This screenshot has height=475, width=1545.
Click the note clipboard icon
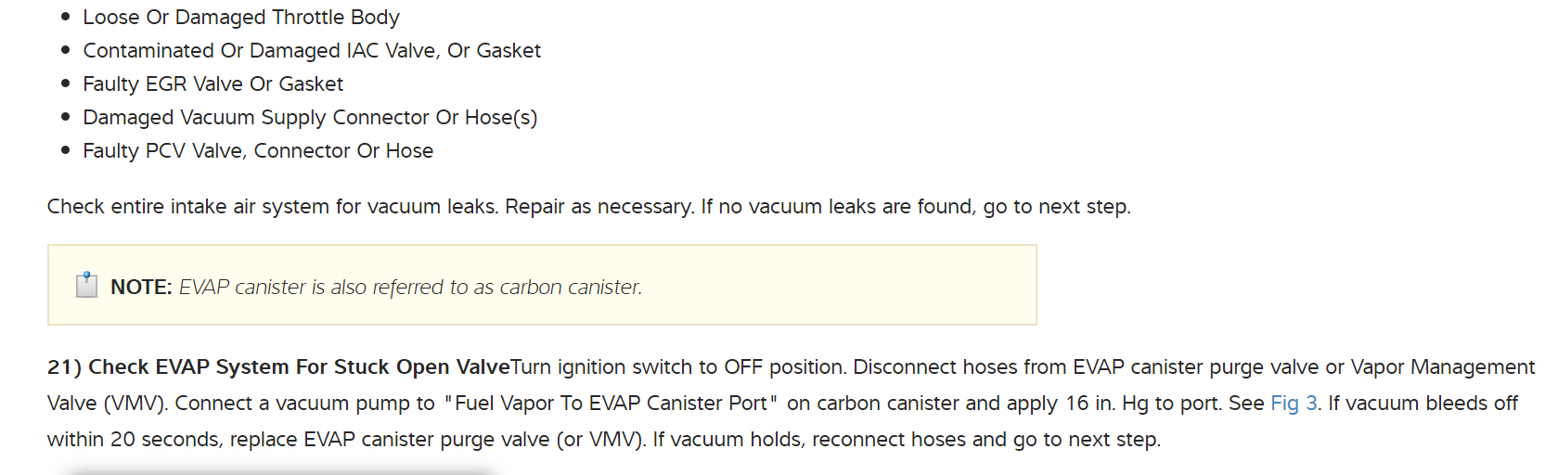(x=86, y=285)
